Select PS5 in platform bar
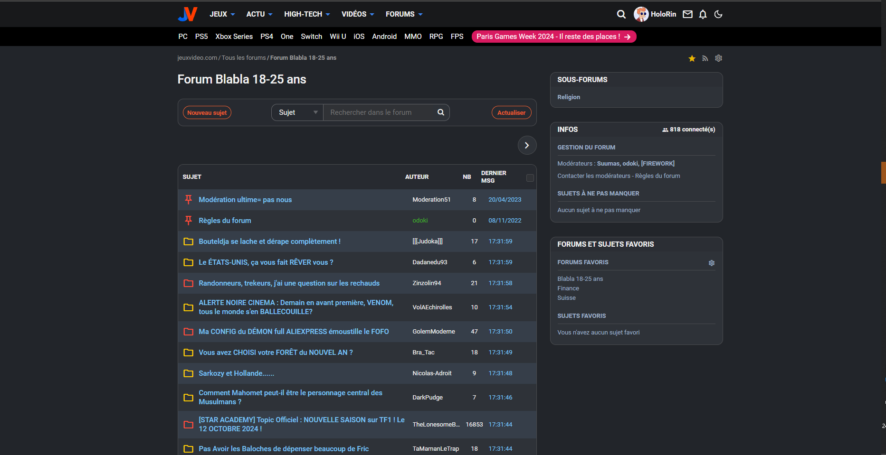 tap(201, 37)
